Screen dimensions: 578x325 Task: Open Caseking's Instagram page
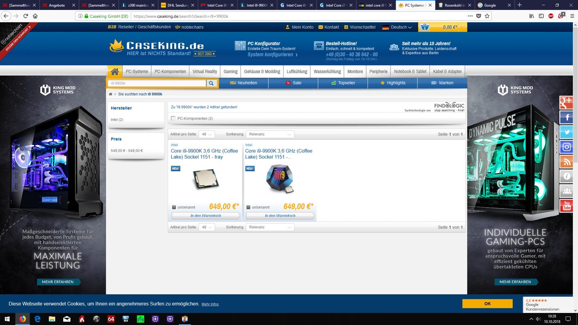566,147
